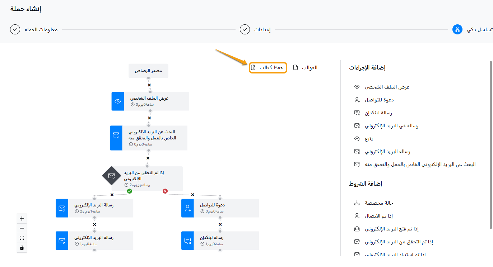
Task: Open the القوالب templates button
Action: coord(306,67)
